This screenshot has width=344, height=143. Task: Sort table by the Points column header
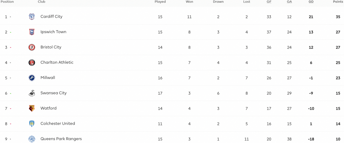click(338, 2)
